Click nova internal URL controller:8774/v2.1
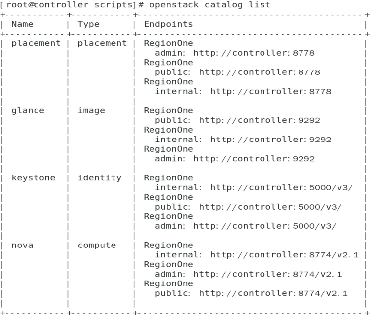 click(284, 255)
